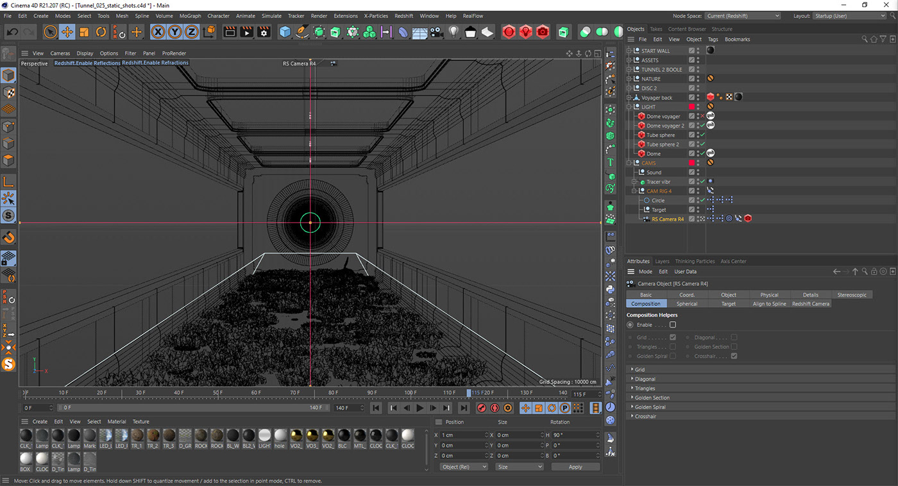Screen dimensions: 898x486
Task: Toggle the Tube sphere green enable checkmark
Action: (x=702, y=135)
